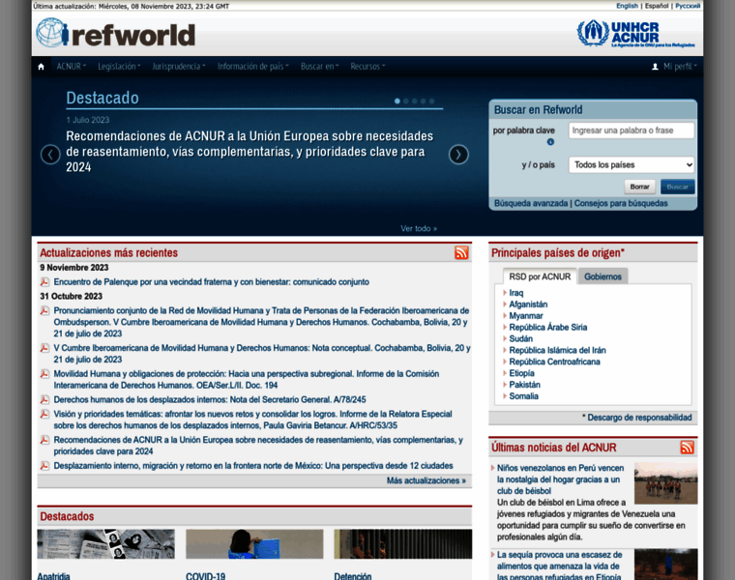This screenshot has width=735, height=580.
Task: Open news article Niños venezolanos en Perú
Action: pyautogui.click(x=560, y=479)
